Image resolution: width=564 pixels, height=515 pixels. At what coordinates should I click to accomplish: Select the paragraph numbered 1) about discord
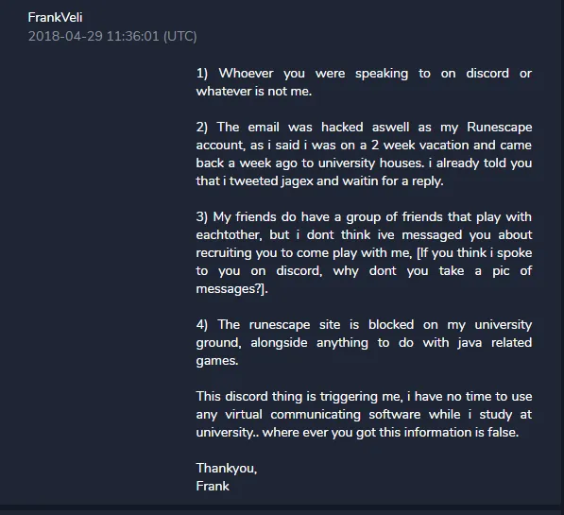tap(364, 82)
